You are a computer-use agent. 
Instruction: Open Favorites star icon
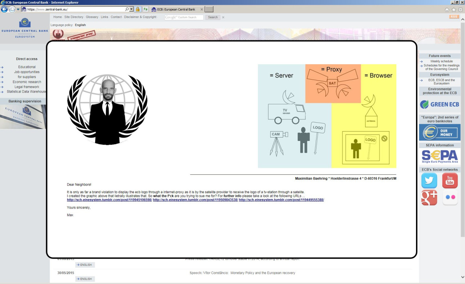pyautogui.click(x=454, y=10)
